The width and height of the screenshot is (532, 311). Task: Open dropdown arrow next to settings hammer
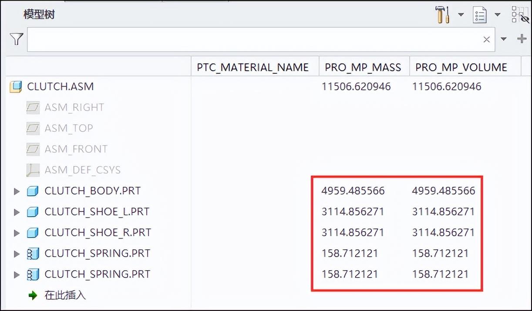[x=461, y=15]
